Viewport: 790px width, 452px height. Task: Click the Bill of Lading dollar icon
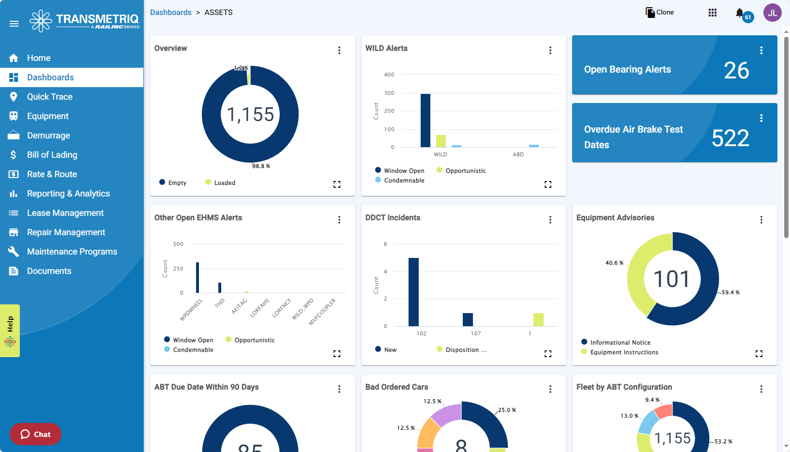[14, 155]
